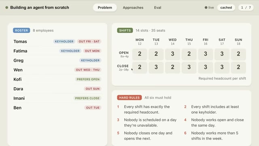This screenshot has height=146, width=259.
Task: Click the OPEN 8a–4p row label
Action: coord(124,54)
